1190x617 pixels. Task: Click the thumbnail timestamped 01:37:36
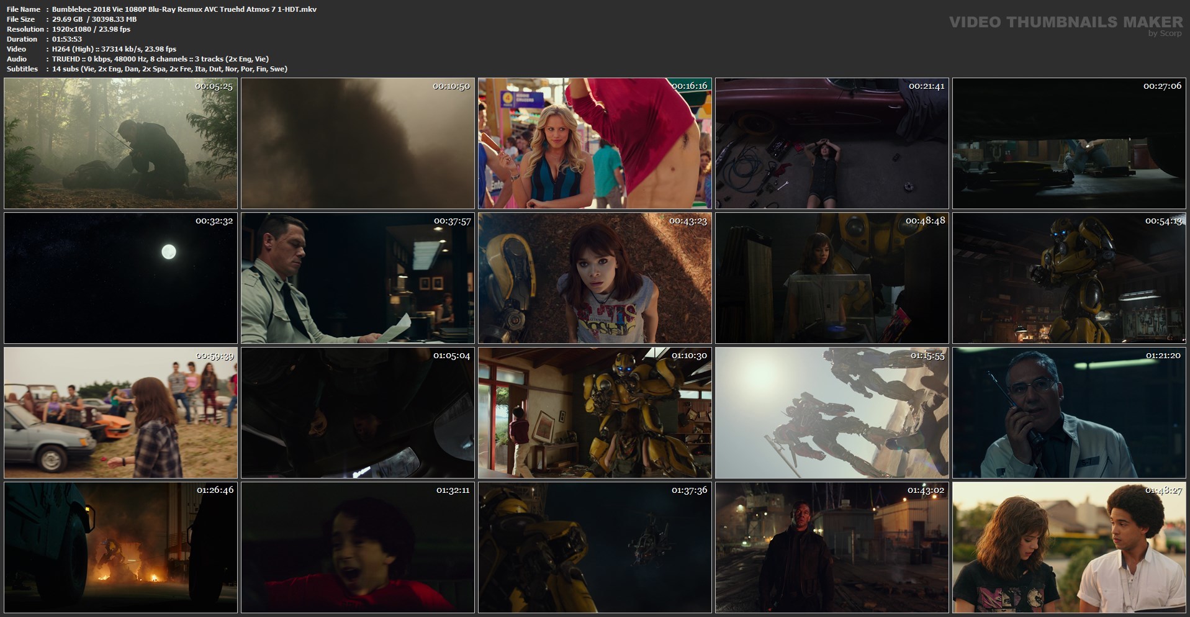click(x=595, y=547)
